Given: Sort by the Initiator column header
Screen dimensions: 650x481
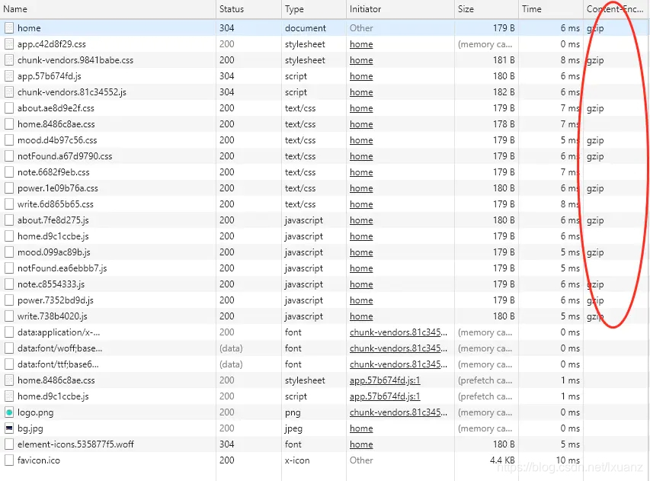Looking at the screenshot, I should [x=400, y=9].
